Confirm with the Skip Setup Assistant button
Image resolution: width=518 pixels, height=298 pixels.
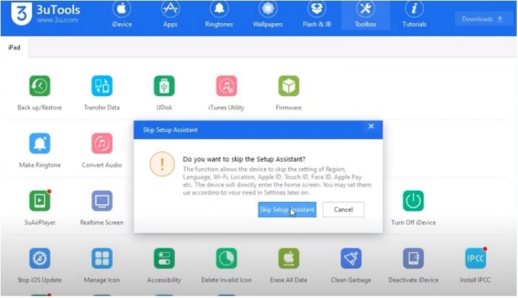(x=287, y=209)
